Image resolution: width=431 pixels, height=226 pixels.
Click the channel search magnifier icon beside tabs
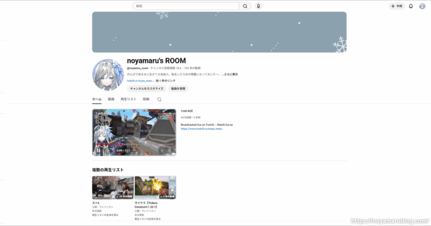(x=159, y=100)
